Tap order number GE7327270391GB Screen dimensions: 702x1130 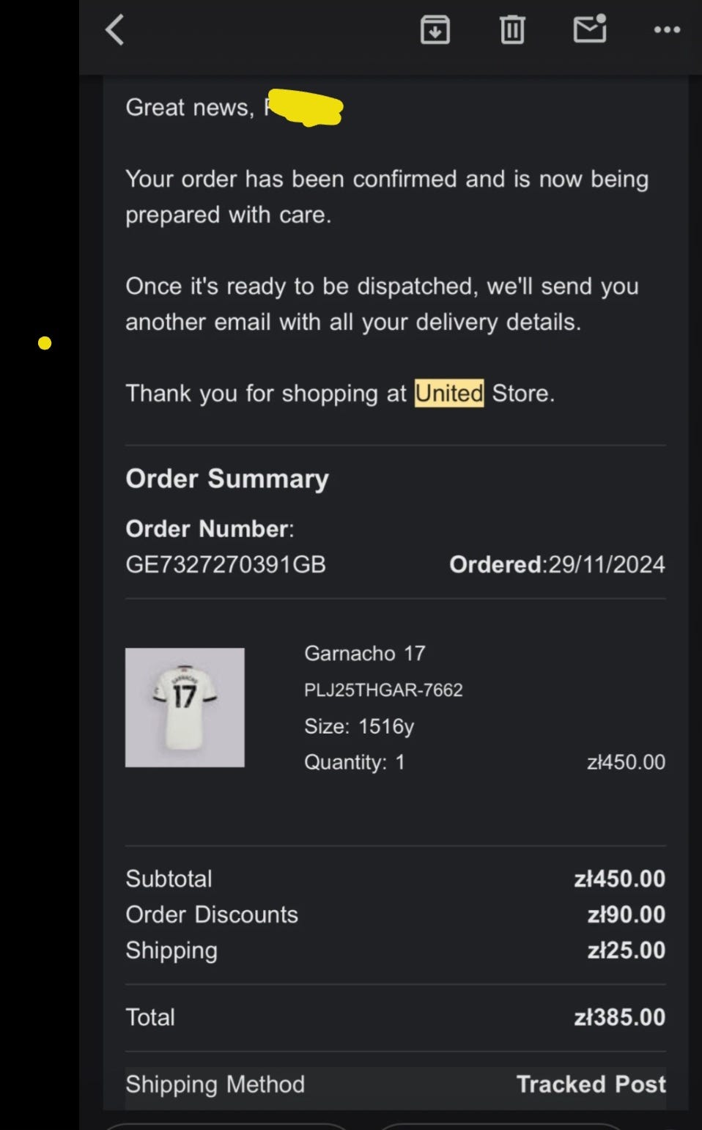pos(226,564)
